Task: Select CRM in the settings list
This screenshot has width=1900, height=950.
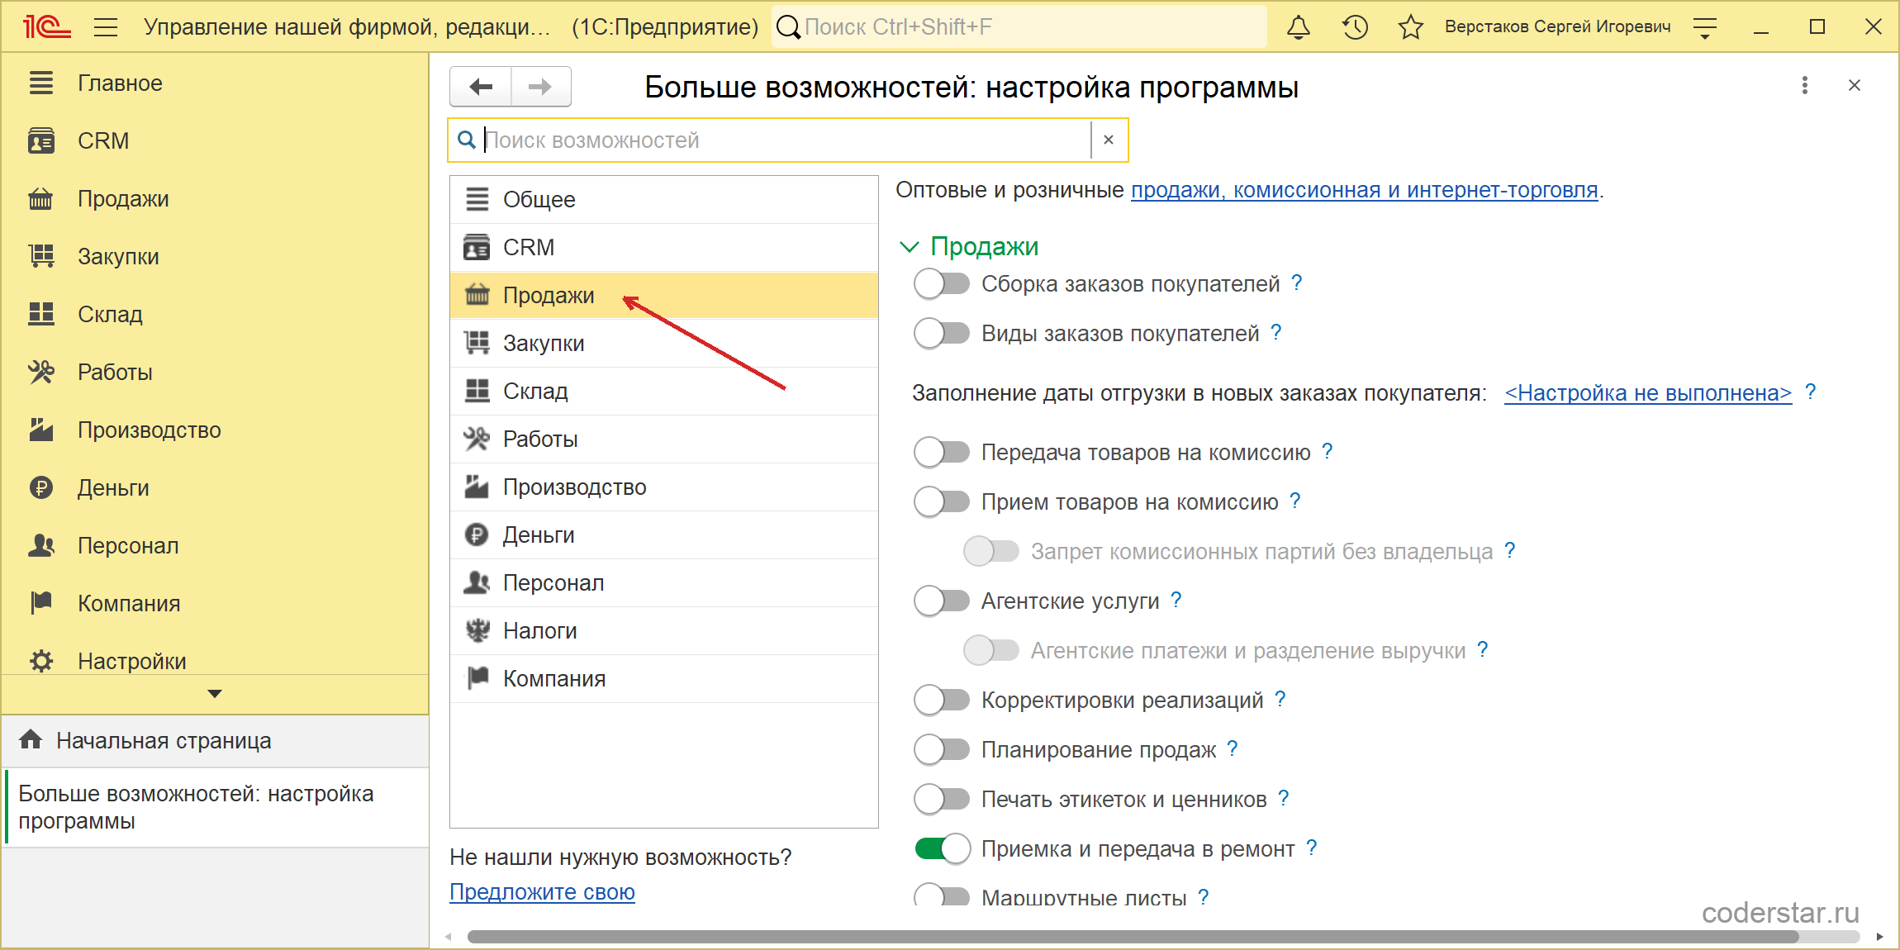Action: [x=663, y=248]
